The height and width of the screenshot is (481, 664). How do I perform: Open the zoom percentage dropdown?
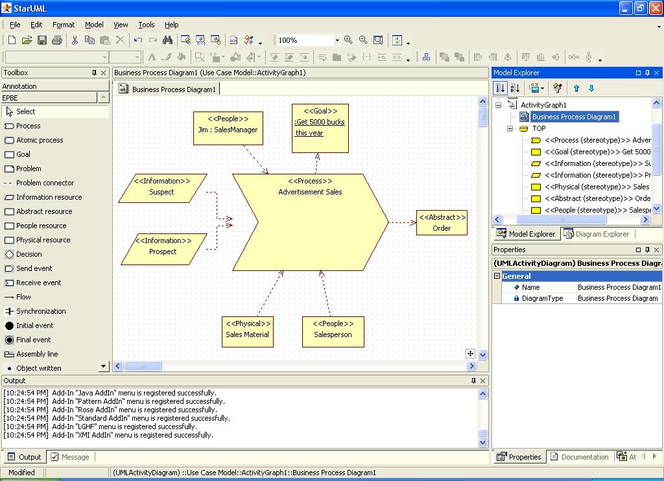(337, 40)
